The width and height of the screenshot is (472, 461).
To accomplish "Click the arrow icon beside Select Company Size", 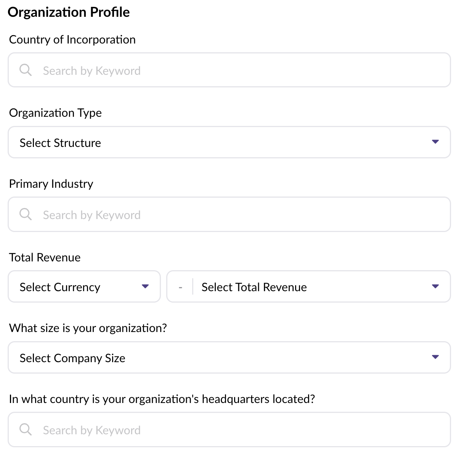I will tap(435, 357).
